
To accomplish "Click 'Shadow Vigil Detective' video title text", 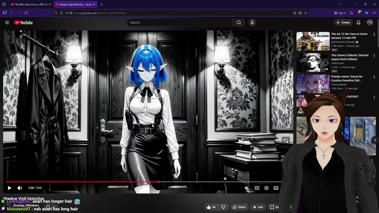I will click(x=23, y=199).
